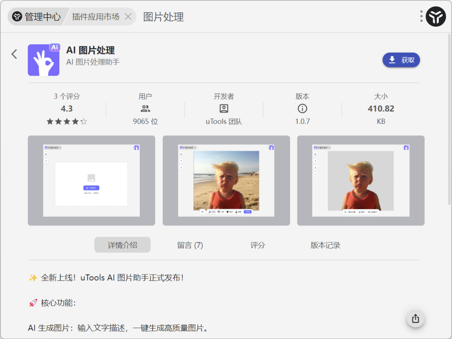Click the AI 图片处理 plugin icon
This screenshot has width=452, height=339.
[x=44, y=60]
